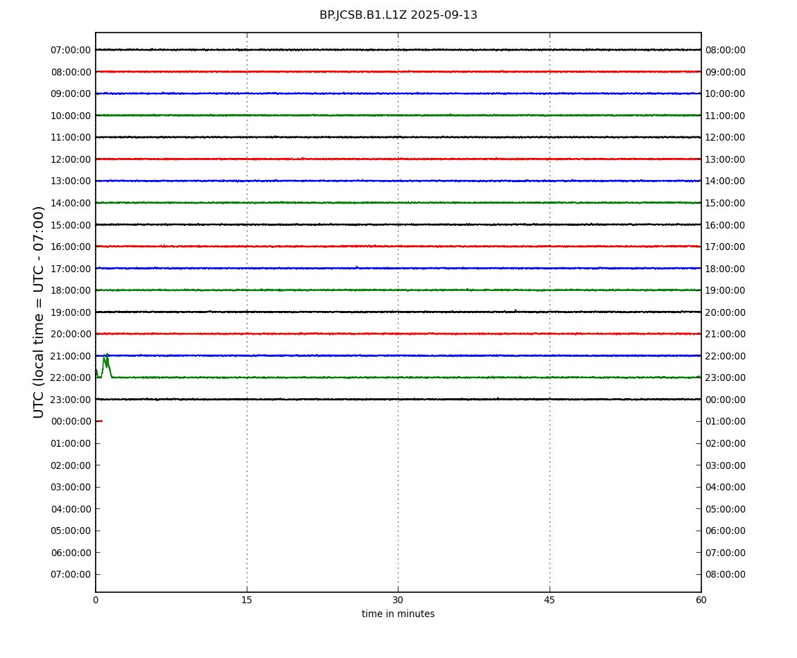Click the right axis label 03:00:00

coord(726,465)
